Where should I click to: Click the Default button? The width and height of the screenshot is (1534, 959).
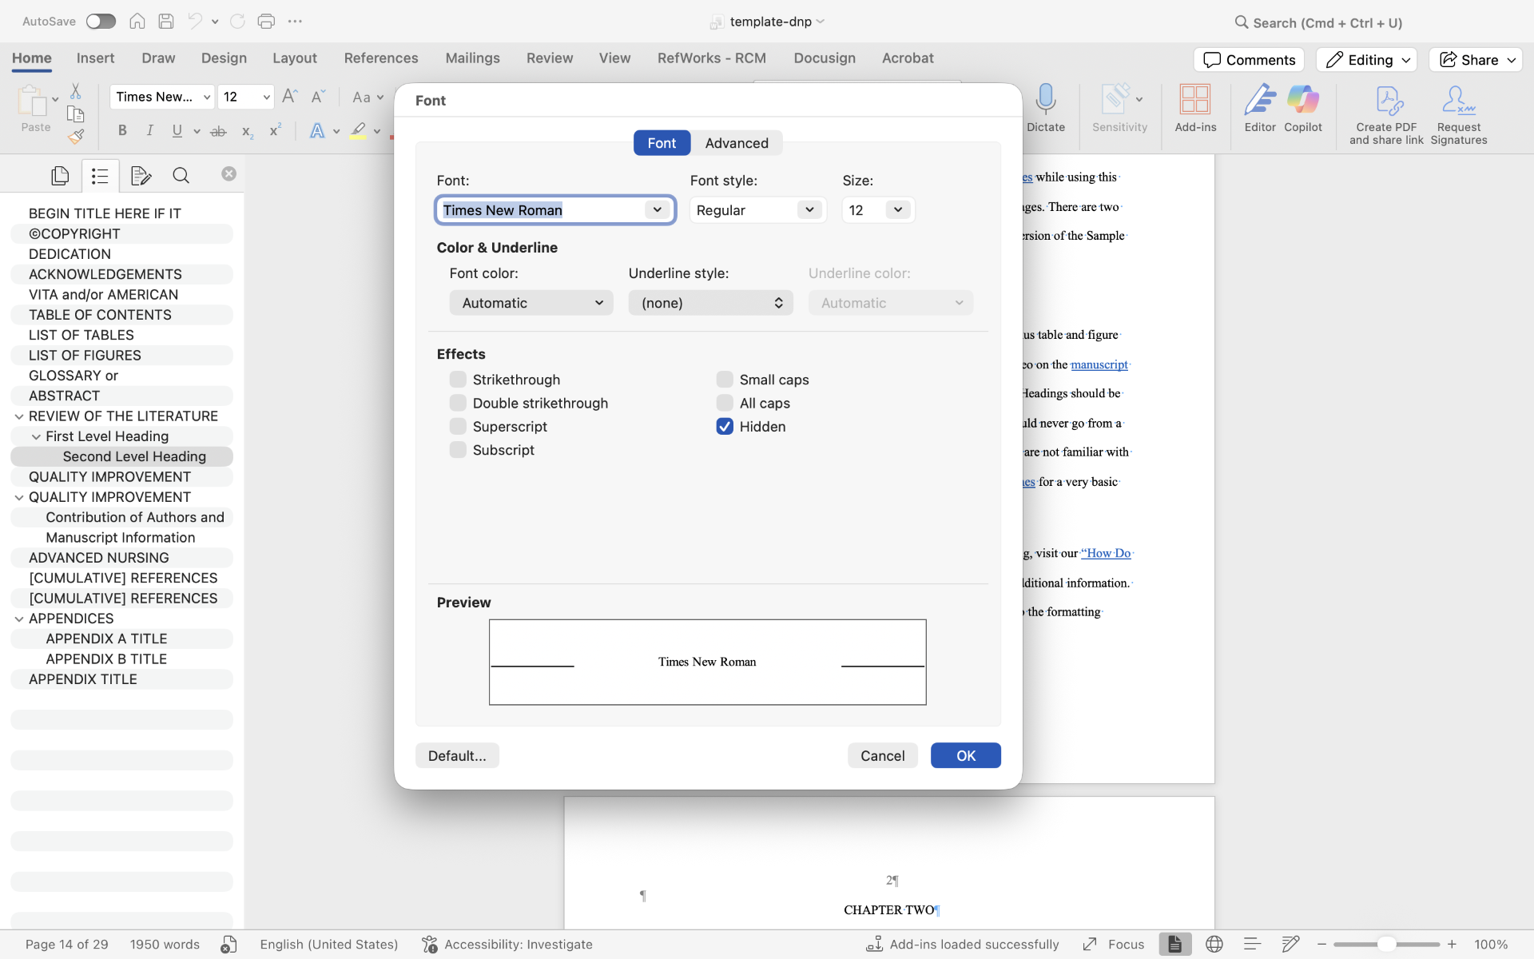(x=456, y=755)
